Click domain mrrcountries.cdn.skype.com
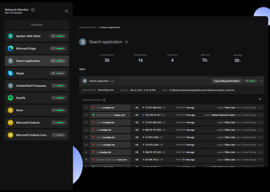270x192 pixels. point(111,115)
